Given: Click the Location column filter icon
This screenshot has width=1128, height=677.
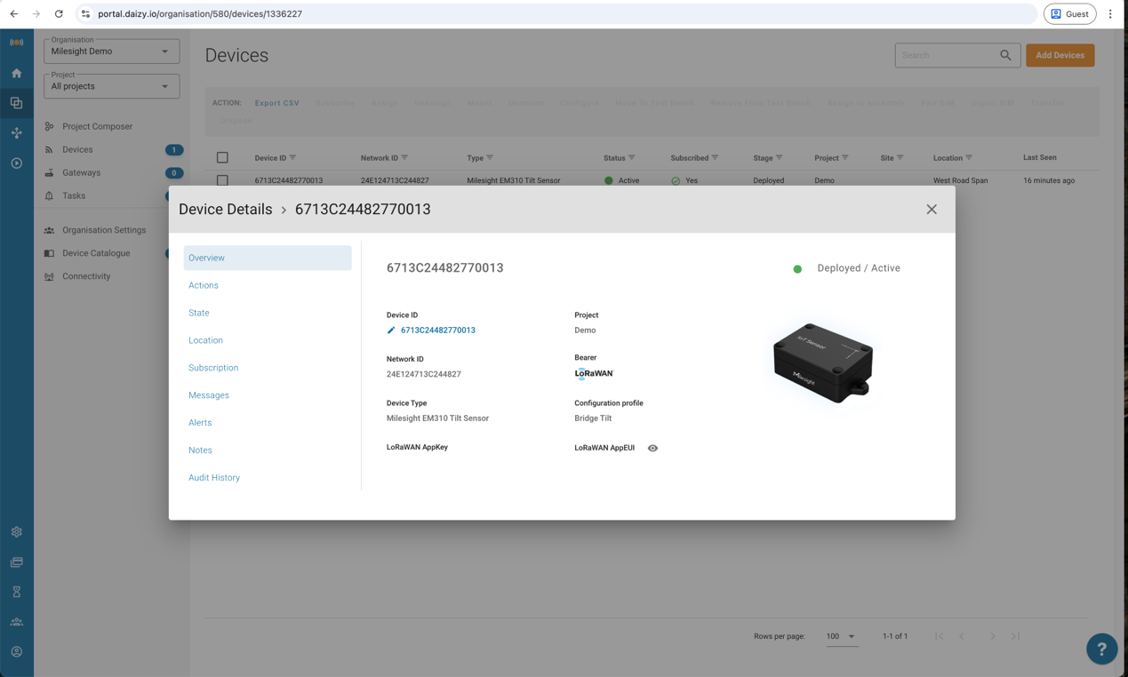Looking at the screenshot, I should pyautogui.click(x=969, y=158).
